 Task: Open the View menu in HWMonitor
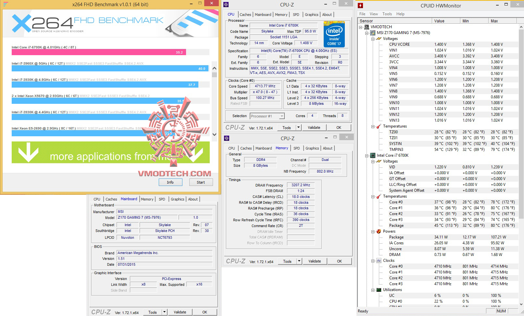point(374,14)
